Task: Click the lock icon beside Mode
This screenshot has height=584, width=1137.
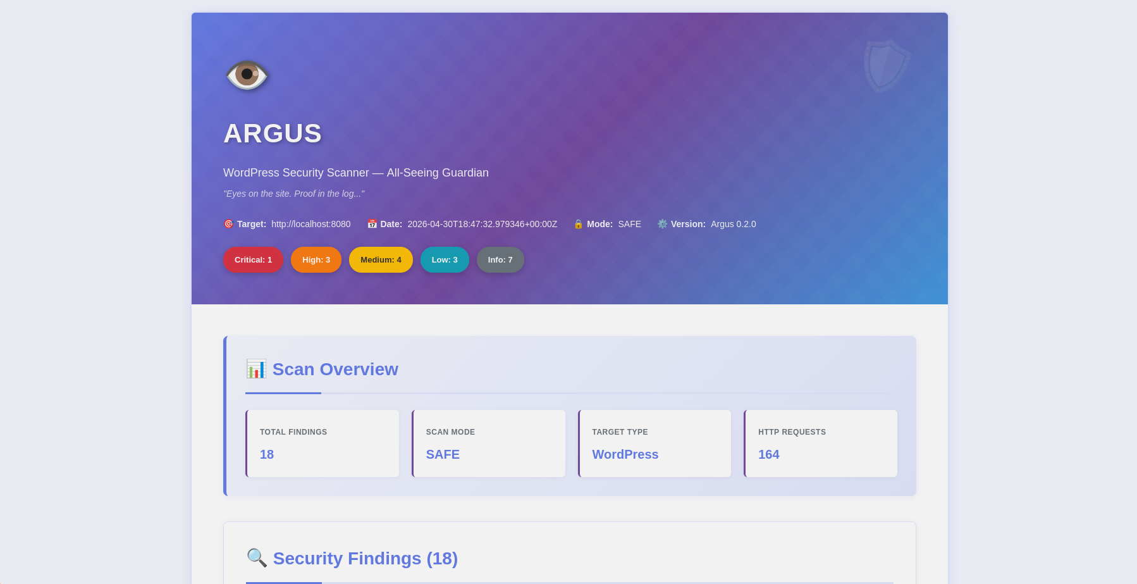Action: tap(578, 224)
